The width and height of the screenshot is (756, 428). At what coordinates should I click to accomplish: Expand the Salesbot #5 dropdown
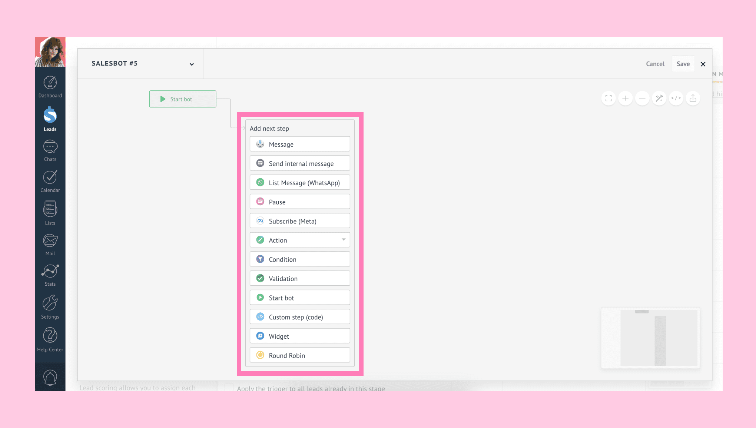click(192, 64)
